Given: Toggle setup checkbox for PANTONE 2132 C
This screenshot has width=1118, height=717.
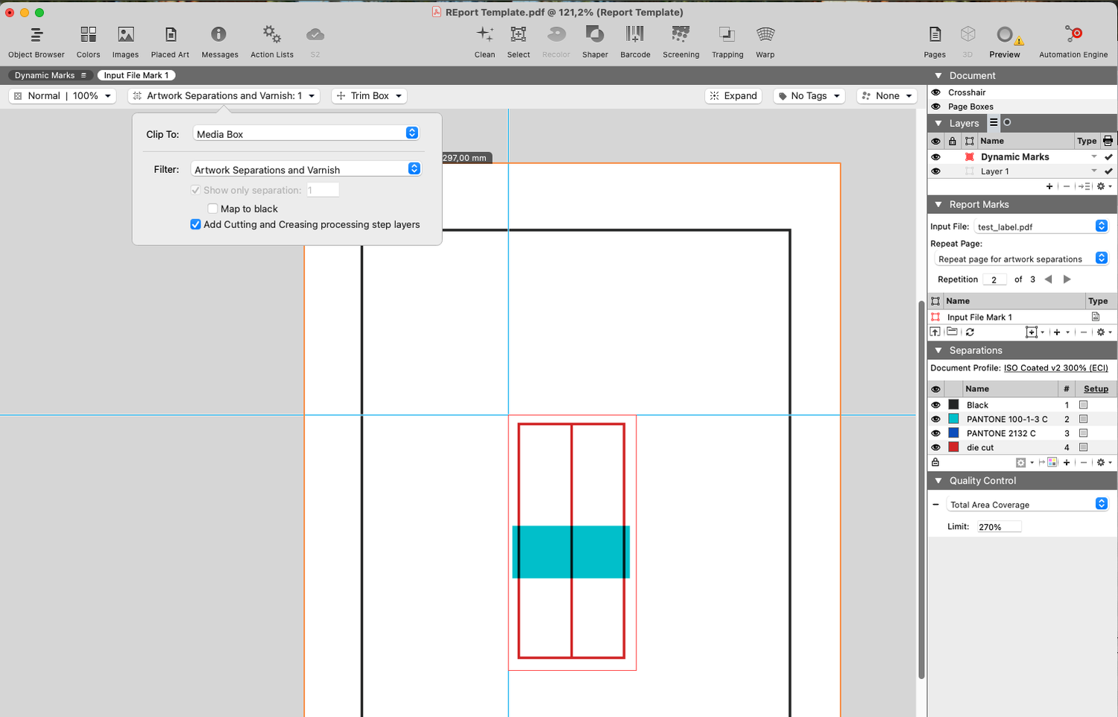Looking at the screenshot, I should pos(1084,433).
